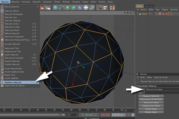Open the green NURBS generator icon
The image size is (179, 119).
[68, 7]
